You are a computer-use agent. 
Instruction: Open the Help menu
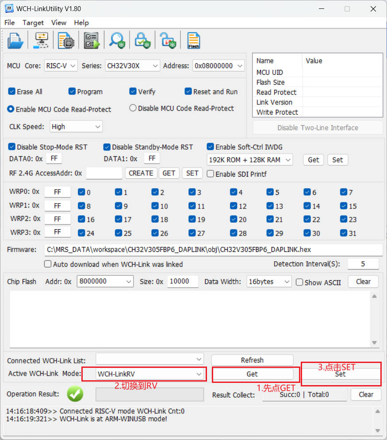(x=81, y=23)
